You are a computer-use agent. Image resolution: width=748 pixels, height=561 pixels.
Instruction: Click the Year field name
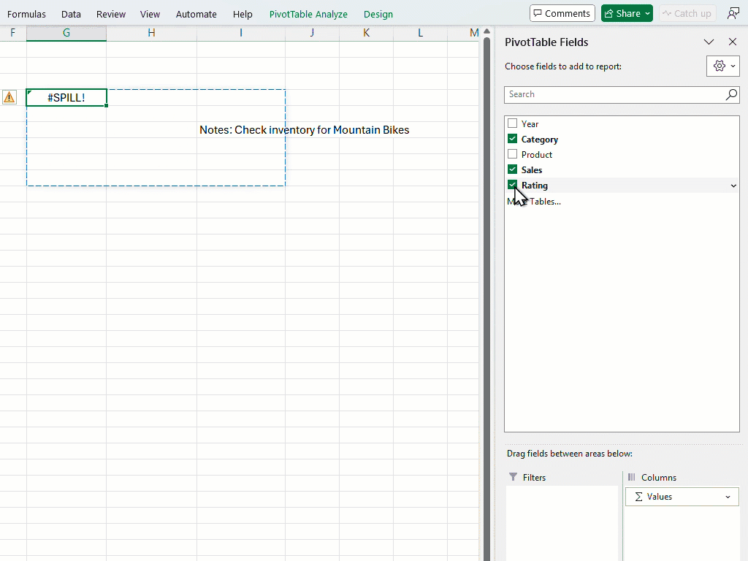[530, 124]
